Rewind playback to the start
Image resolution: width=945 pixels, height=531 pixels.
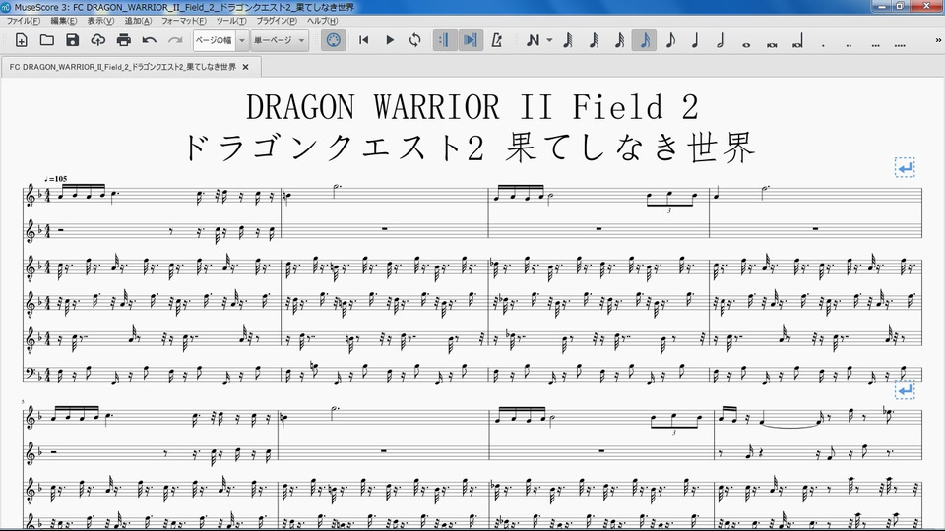[x=363, y=40]
